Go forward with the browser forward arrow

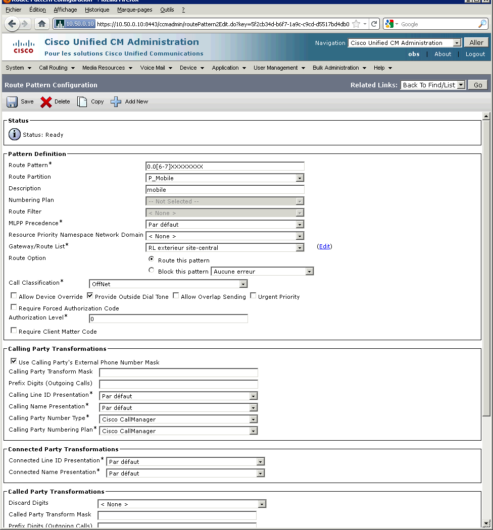[24, 24]
